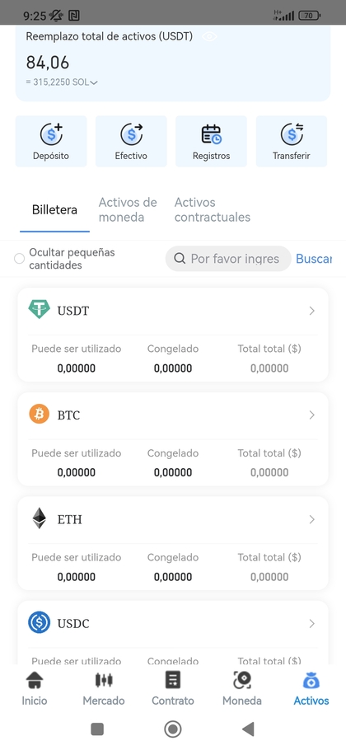Screen dimensions: 346x750
Task: Focus the Por favor ingres search field
Action: click(x=228, y=259)
